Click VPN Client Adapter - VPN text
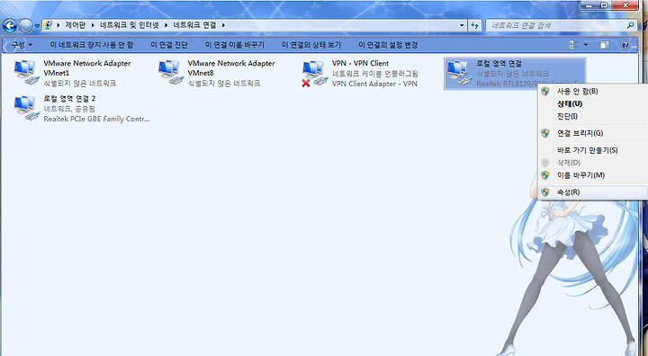 coord(374,84)
